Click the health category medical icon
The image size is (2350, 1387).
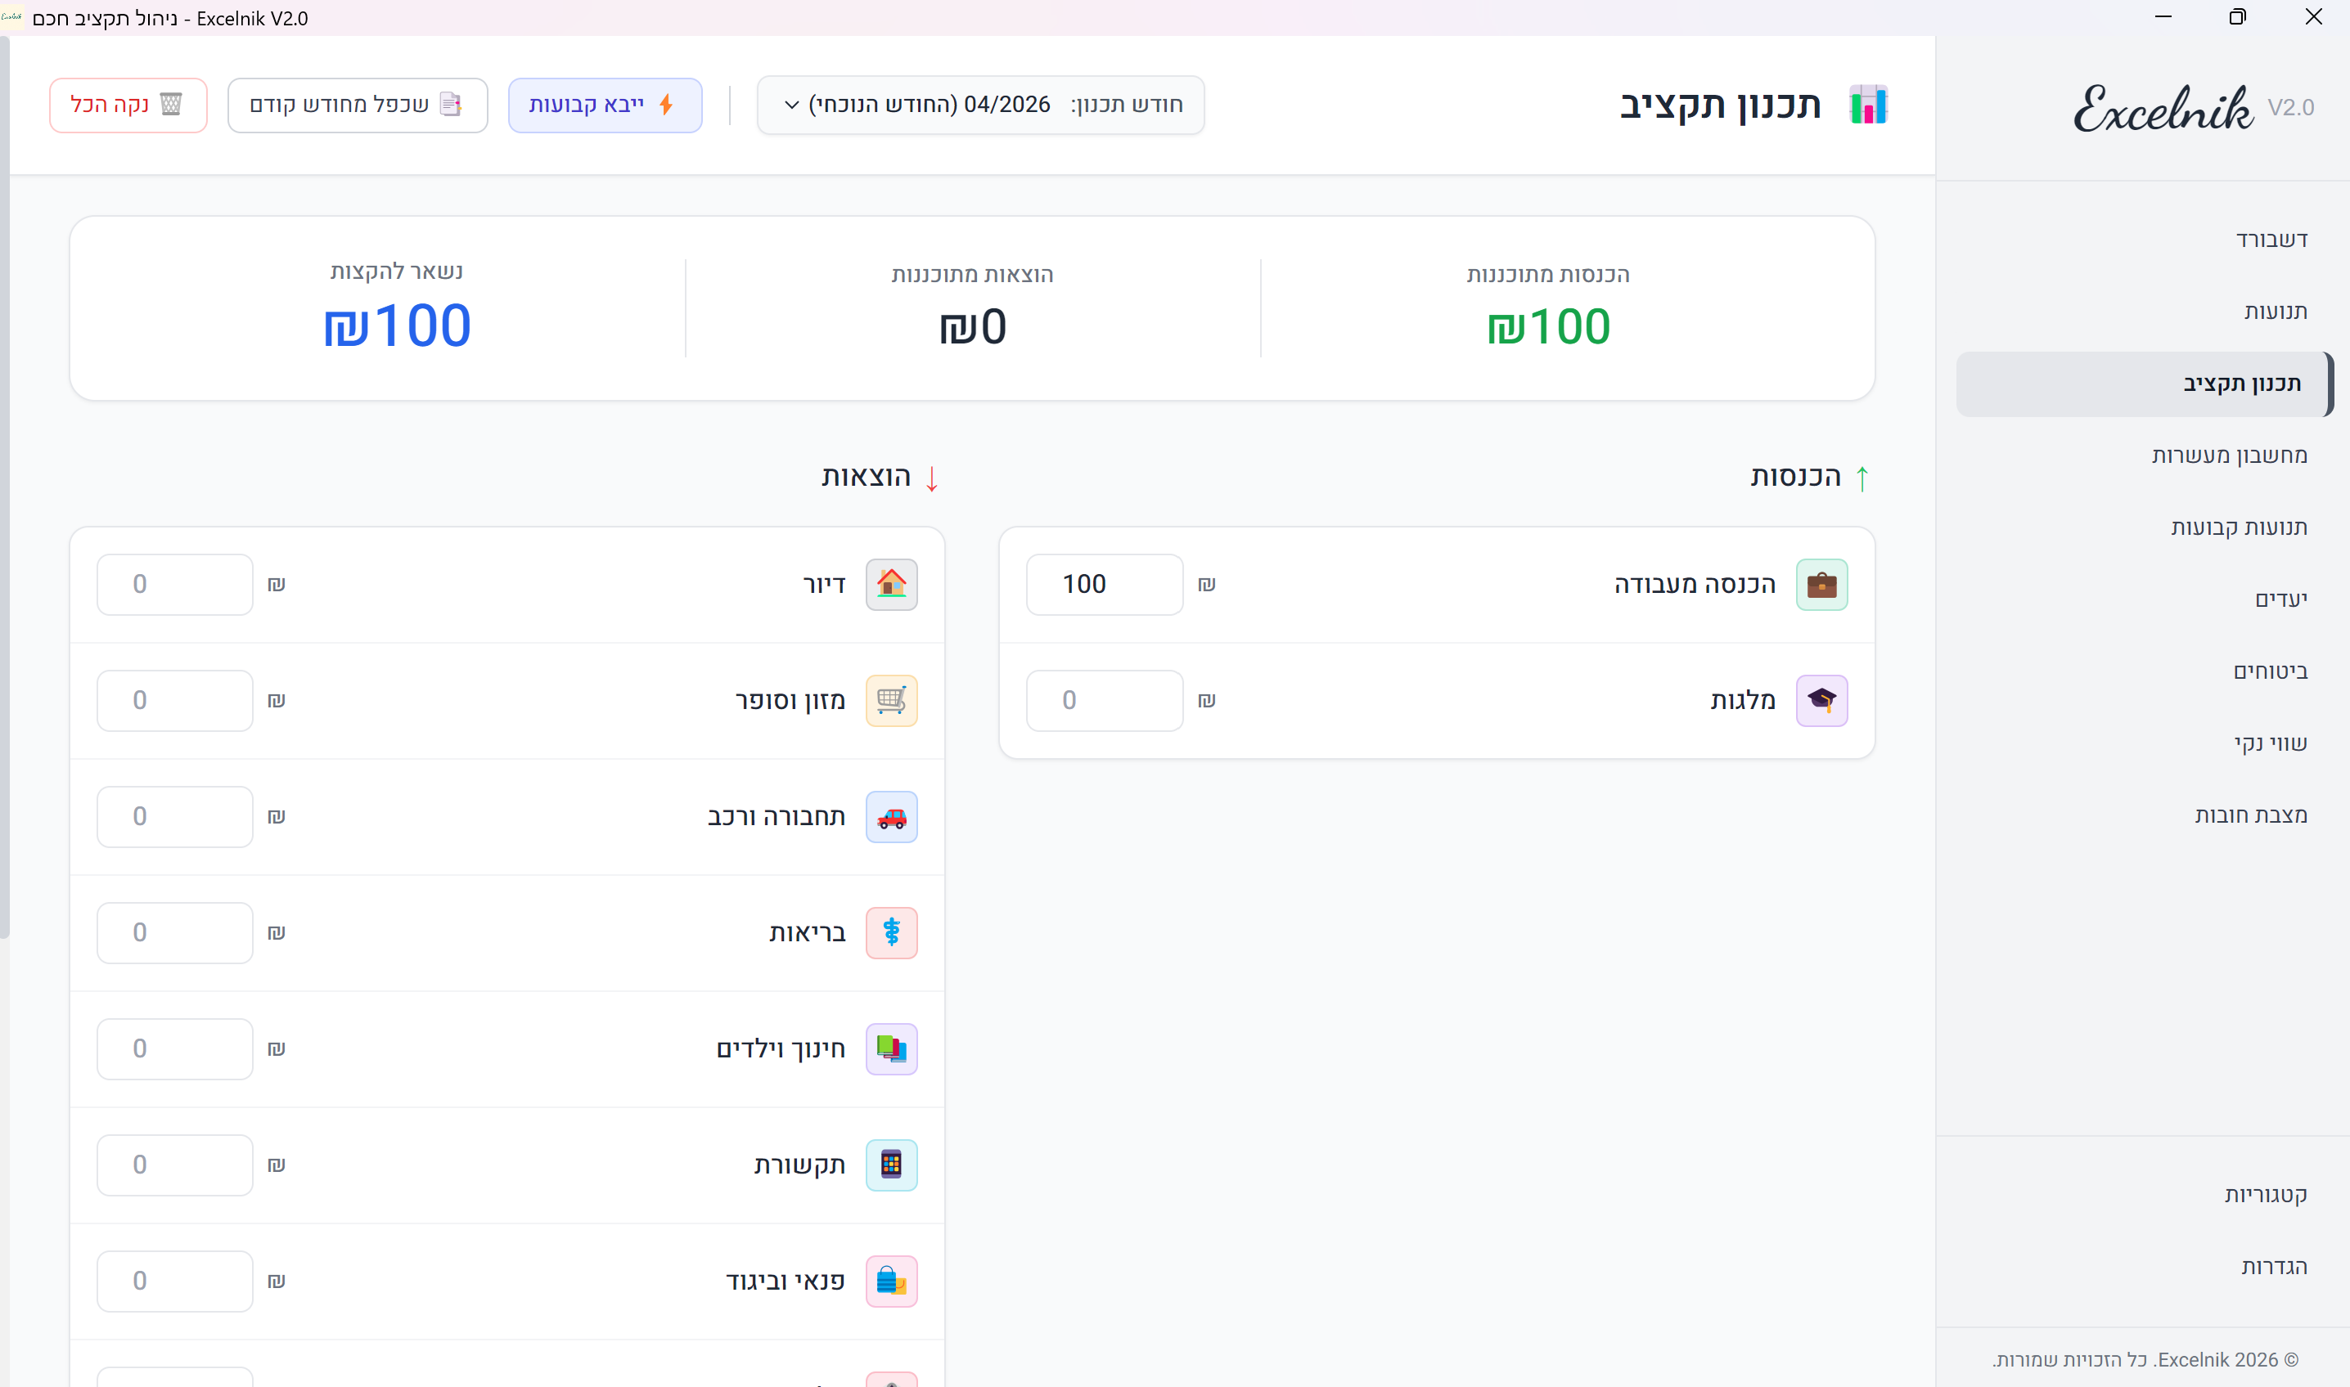point(890,933)
